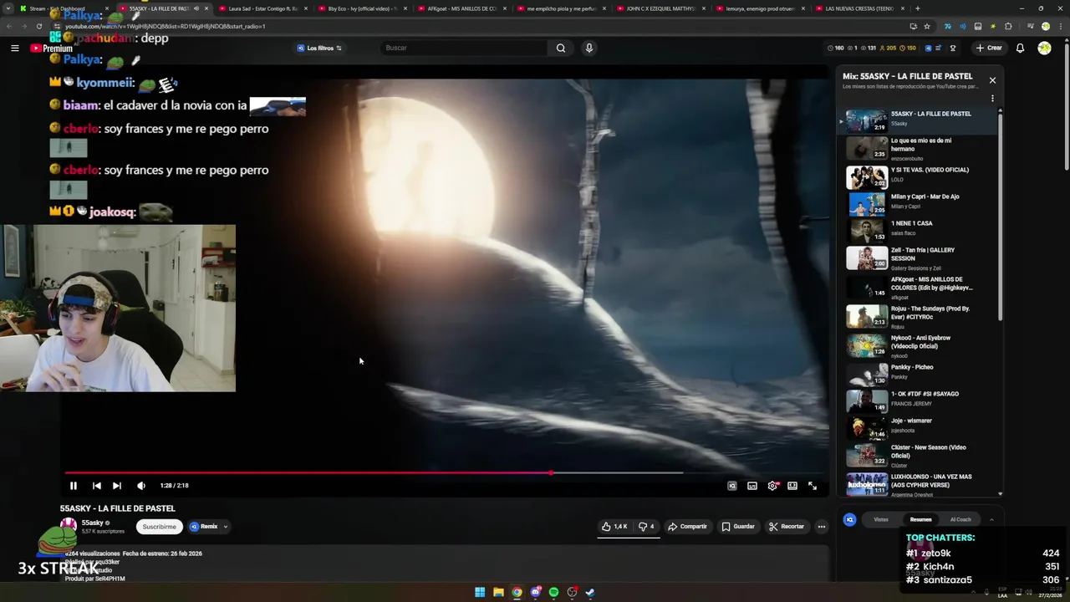
Task: Like the video with 1,4 K likes
Action: pyautogui.click(x=614, y=527)
